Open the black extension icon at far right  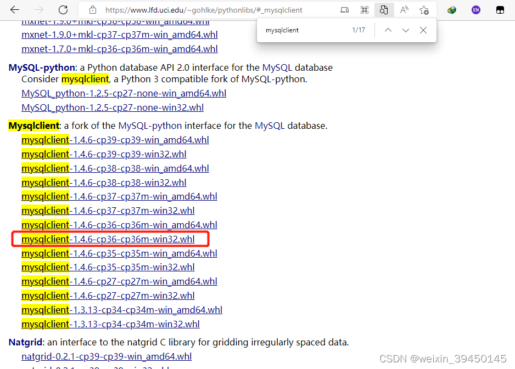point(500,10)
